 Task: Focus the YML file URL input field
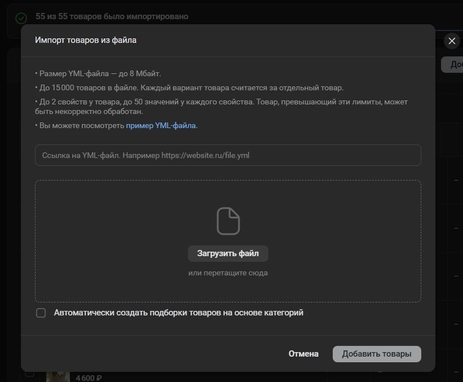pos(228,155)
